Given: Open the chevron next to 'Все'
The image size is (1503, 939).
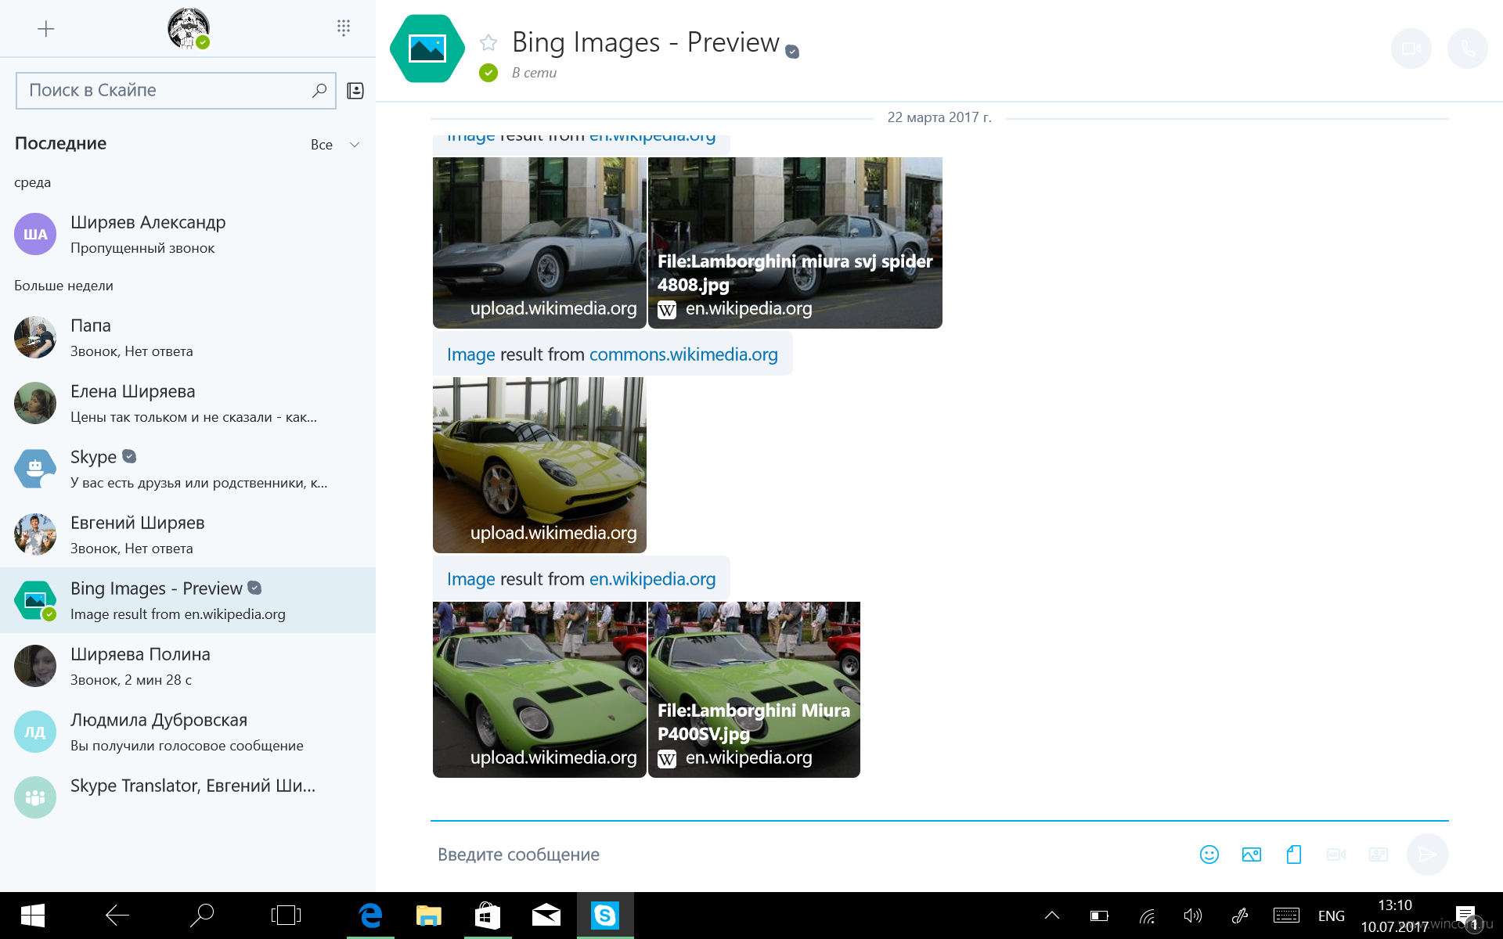Looking at the screenshot, I should tap(355, 145).
